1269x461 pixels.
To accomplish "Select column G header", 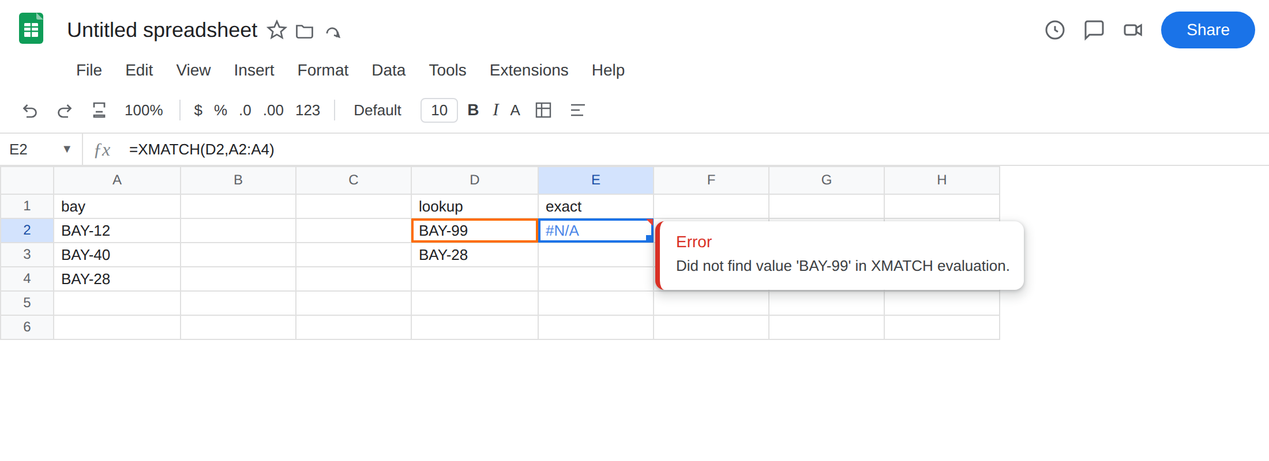I will click(x=827, y=180).
